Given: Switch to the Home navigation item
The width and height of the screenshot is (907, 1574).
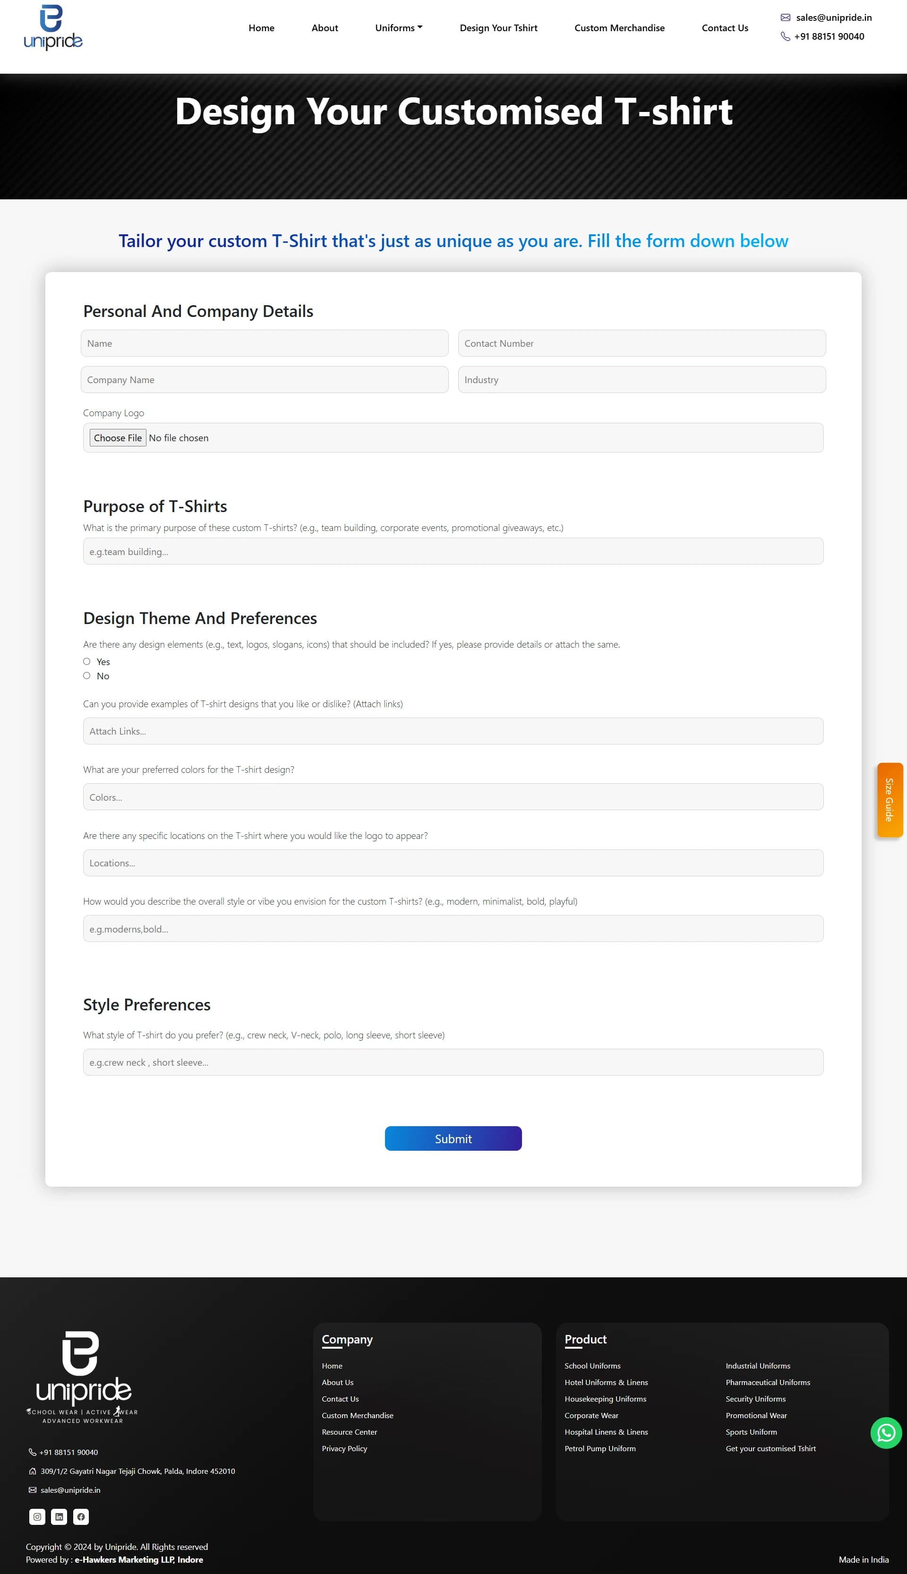Looking at the screenshot, I should (x=261, y=27).
